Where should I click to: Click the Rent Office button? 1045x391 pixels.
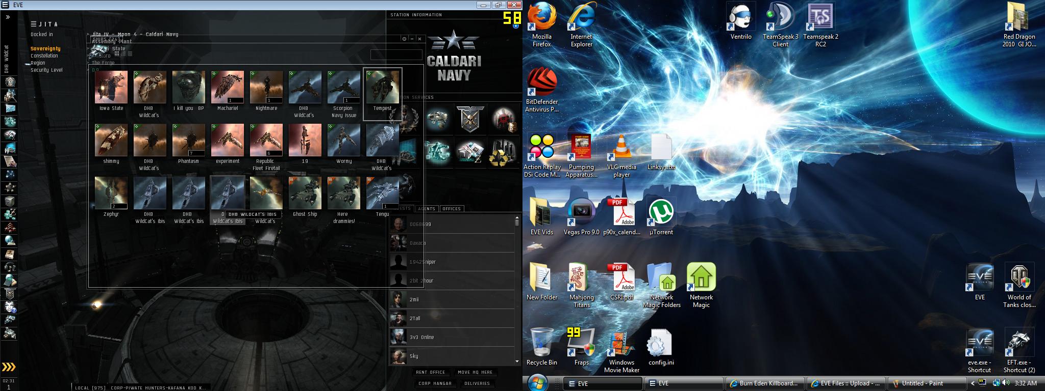[431, 372]
